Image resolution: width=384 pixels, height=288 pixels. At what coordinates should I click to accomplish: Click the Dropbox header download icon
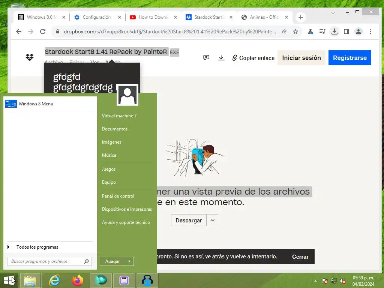point(221,58)
